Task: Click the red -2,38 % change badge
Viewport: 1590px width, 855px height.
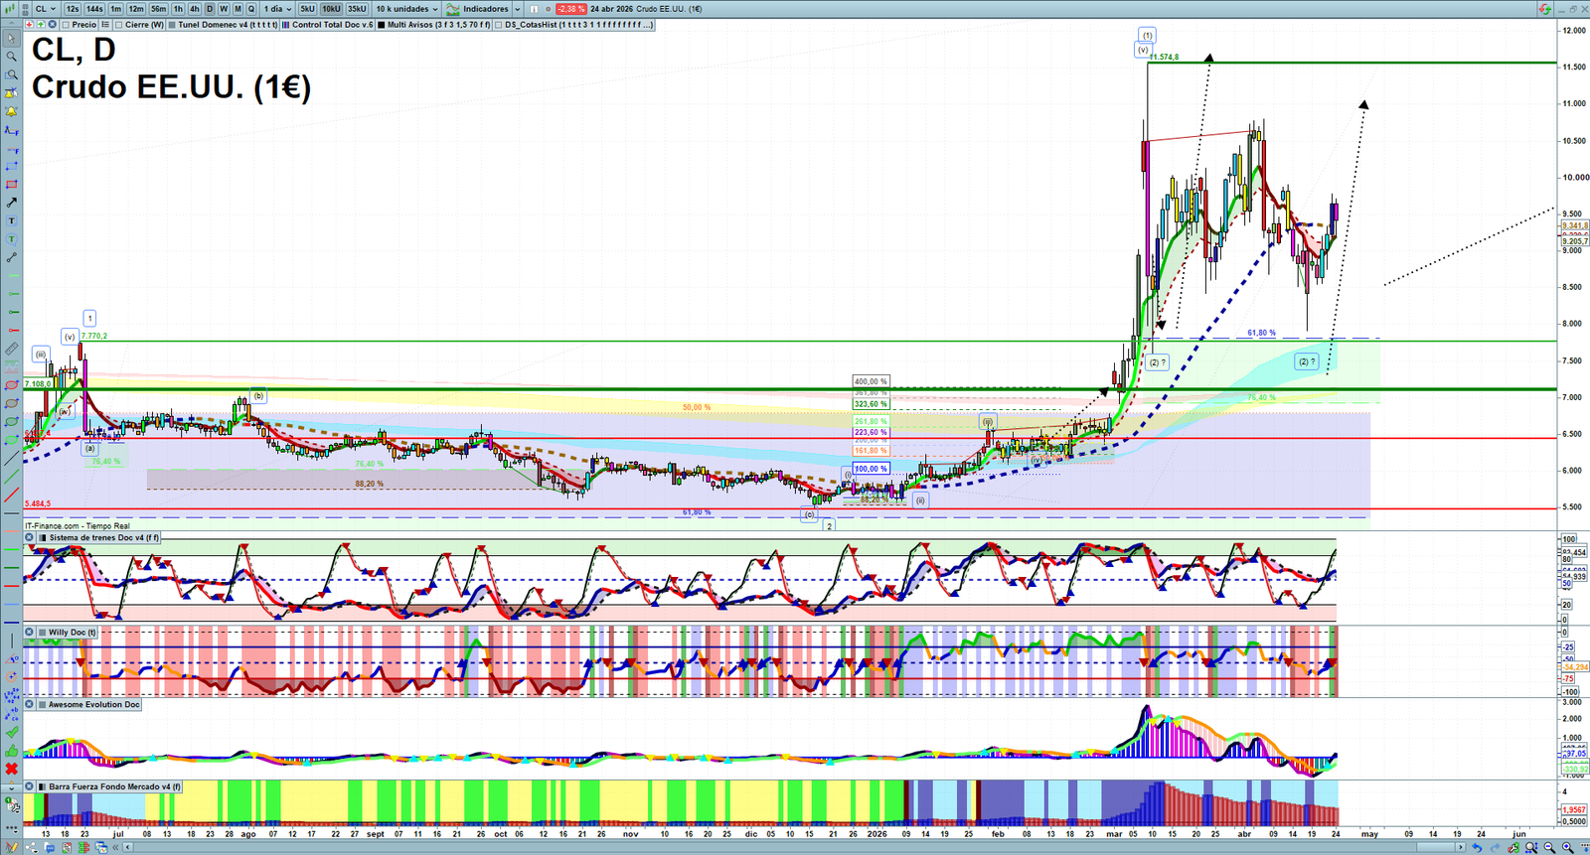Action: click(571, 9)
